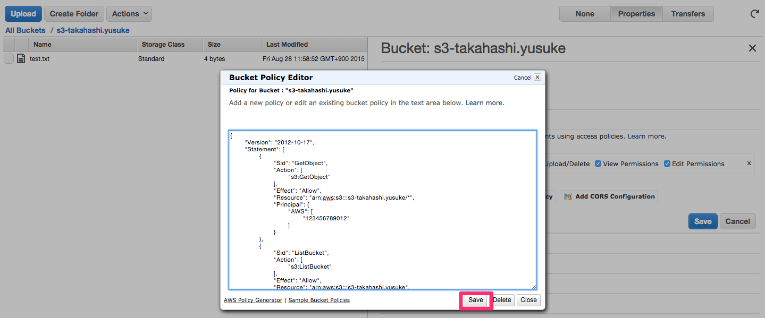Viewport: 765px width, 318px height.
Task: Delete the bucket policy
Action: 501,300
